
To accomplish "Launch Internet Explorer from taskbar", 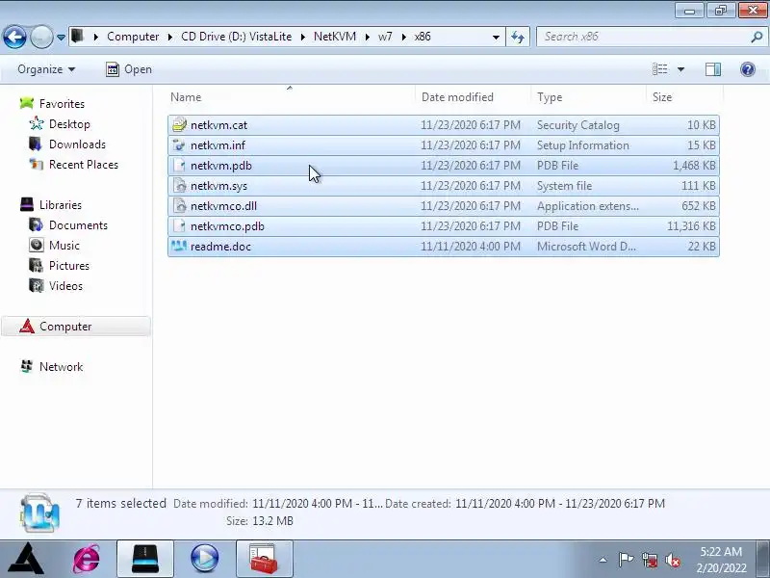I will 87,559.
